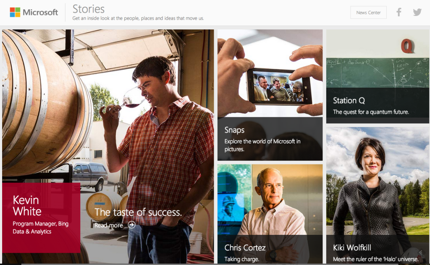Select the smartphone photo in the Snaps tile
430x265 pixels.
pyautogui.click(x=270, y=73)
